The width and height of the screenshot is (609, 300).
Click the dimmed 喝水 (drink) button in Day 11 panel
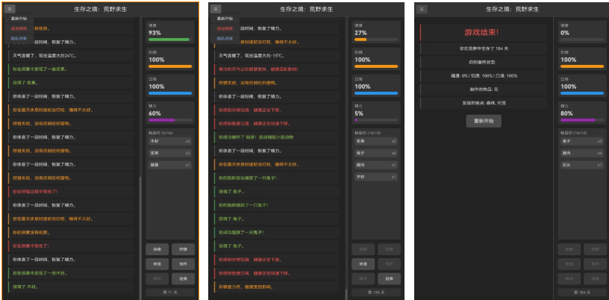(157, 278)
